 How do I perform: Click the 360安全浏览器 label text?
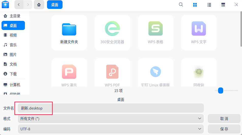click(112, 42)
